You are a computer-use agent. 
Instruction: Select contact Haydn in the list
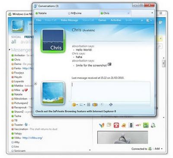17,77
